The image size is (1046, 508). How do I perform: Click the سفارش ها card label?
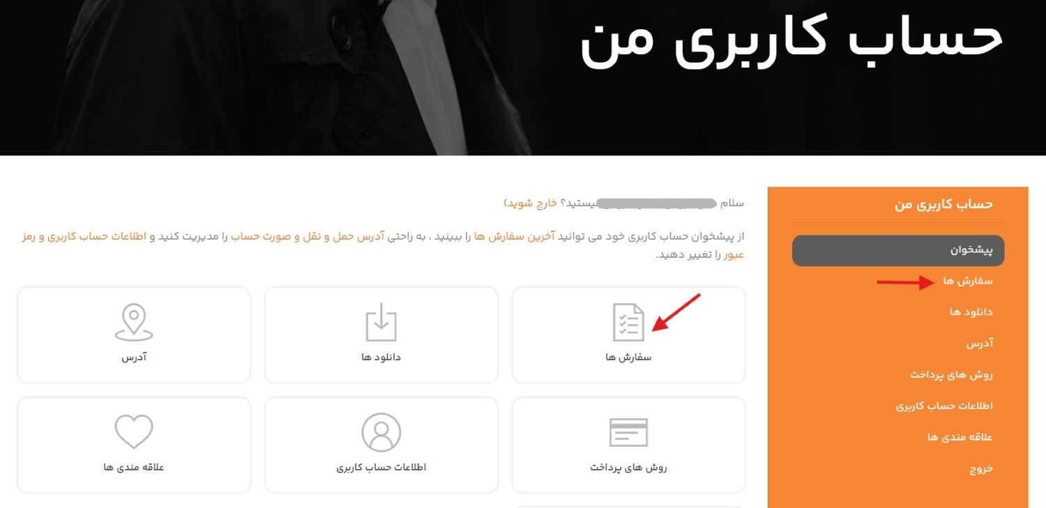(628, 357)
